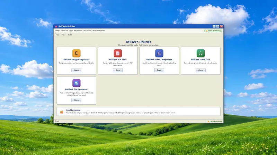
Task: Close the BellTech Utilities window
Action: (221, 27)
